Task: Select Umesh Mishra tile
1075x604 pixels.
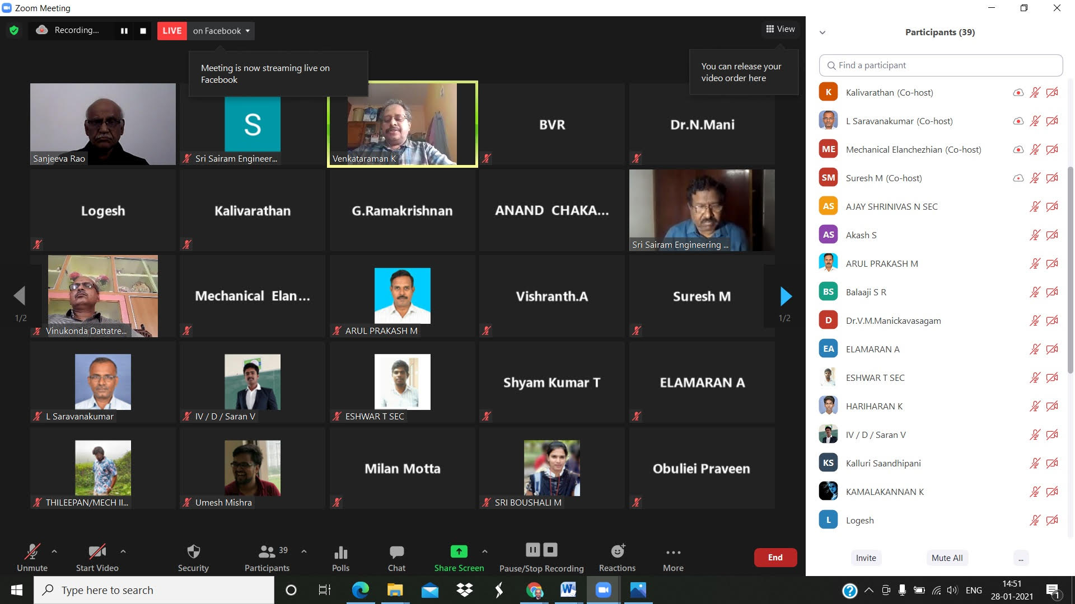Action: pyautogui.click(x=252, y=469)
